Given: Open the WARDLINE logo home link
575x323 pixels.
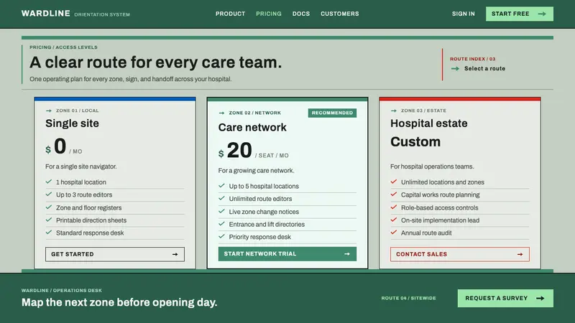Looking at the screenshot, I should pos(45,14).
